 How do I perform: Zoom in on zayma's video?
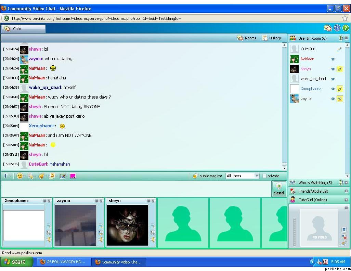coord(100,226)
